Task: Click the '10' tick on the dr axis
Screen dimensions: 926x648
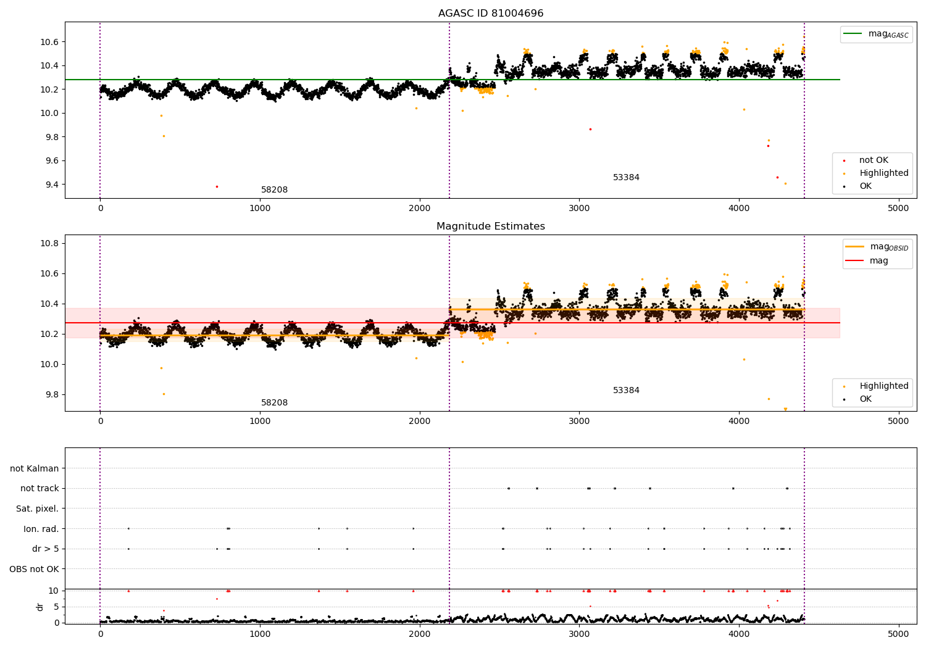Action: tap(54, 591)
